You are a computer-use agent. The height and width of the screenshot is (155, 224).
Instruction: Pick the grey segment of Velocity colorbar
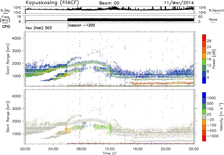pos(204,117)
